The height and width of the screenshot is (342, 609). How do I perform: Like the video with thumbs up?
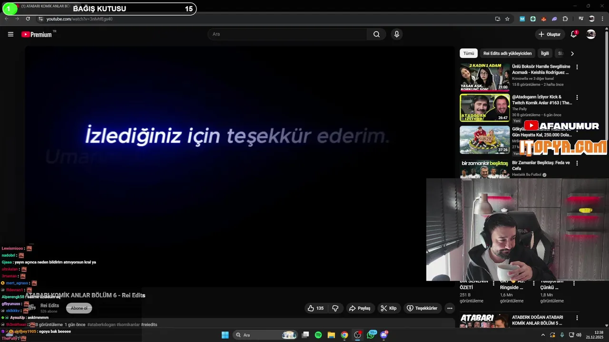click(x=315, y=308)
